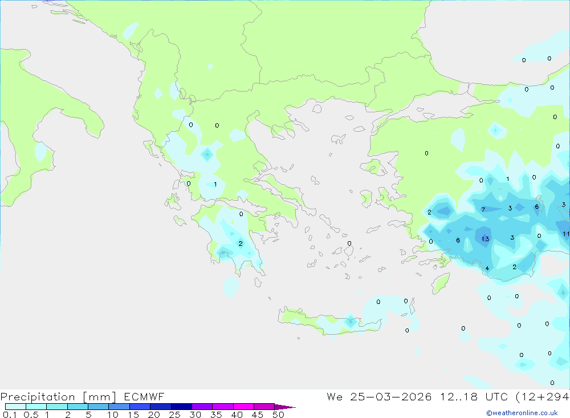Select the '12..18 UTC' time range text

(x=474, y=397)
